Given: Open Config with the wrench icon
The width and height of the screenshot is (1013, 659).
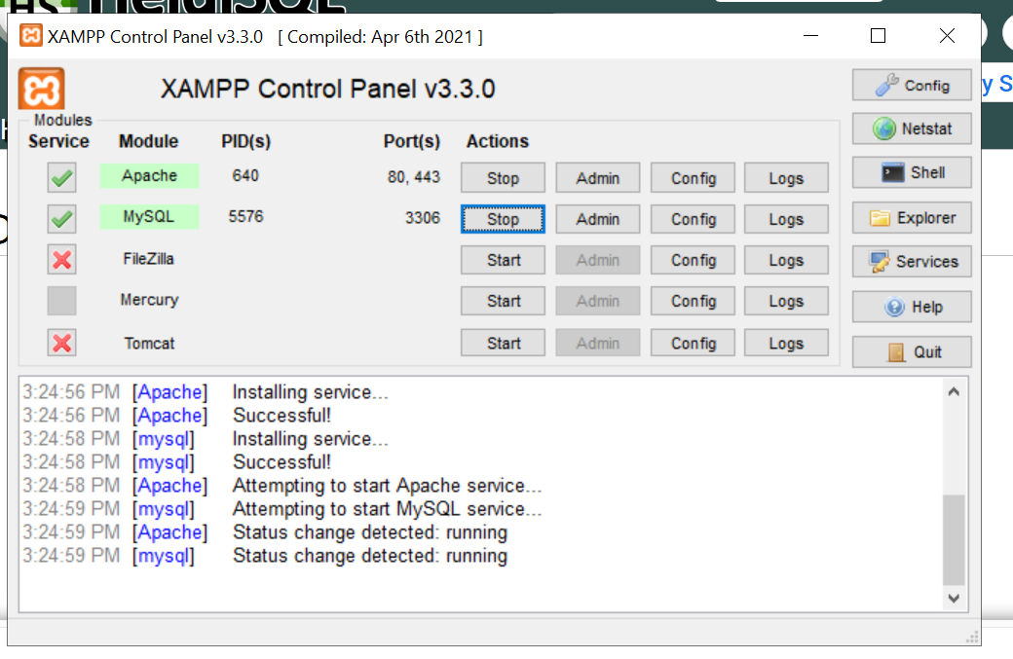Looking at the screenshot, I should tap(912, 86).
